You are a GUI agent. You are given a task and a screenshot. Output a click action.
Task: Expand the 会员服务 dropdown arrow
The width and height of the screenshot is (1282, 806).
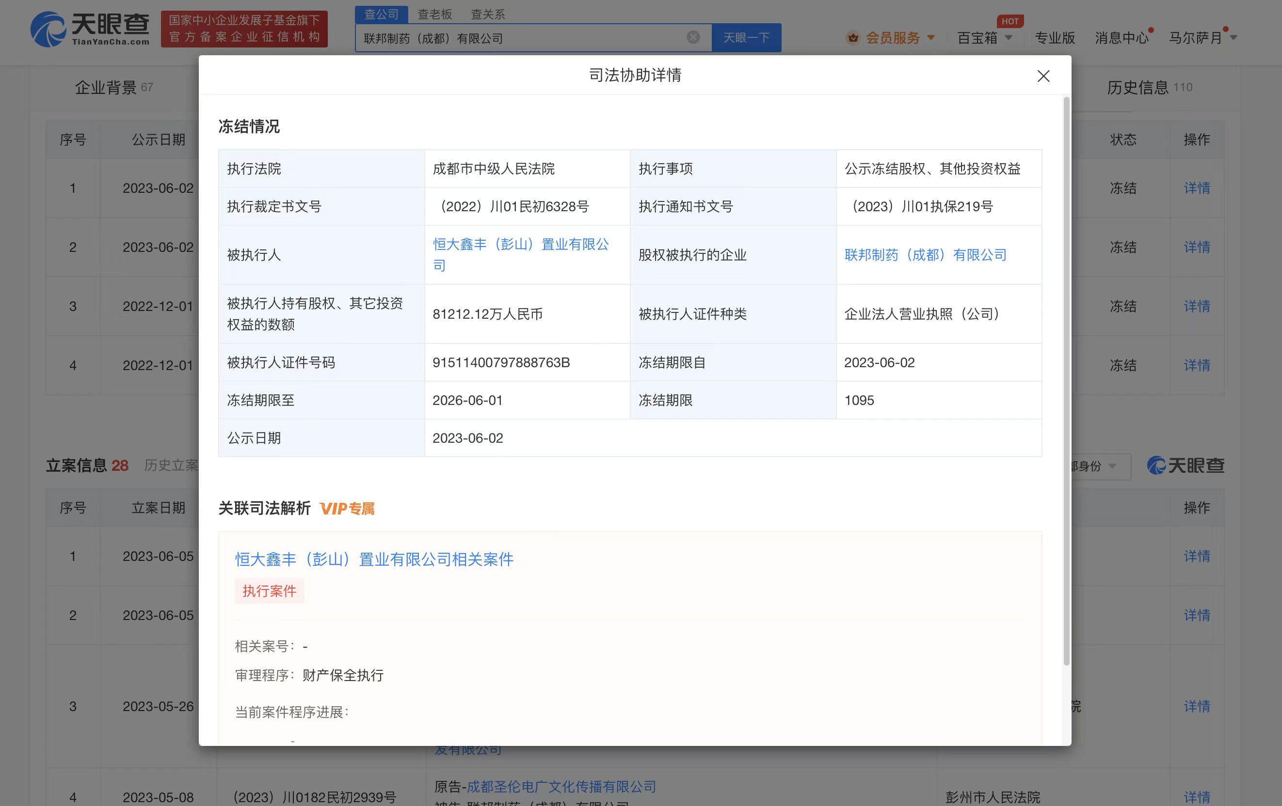pos(930,38)
